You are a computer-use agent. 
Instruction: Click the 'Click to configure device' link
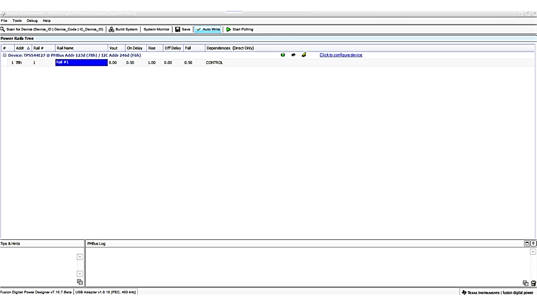coord(341,55)
